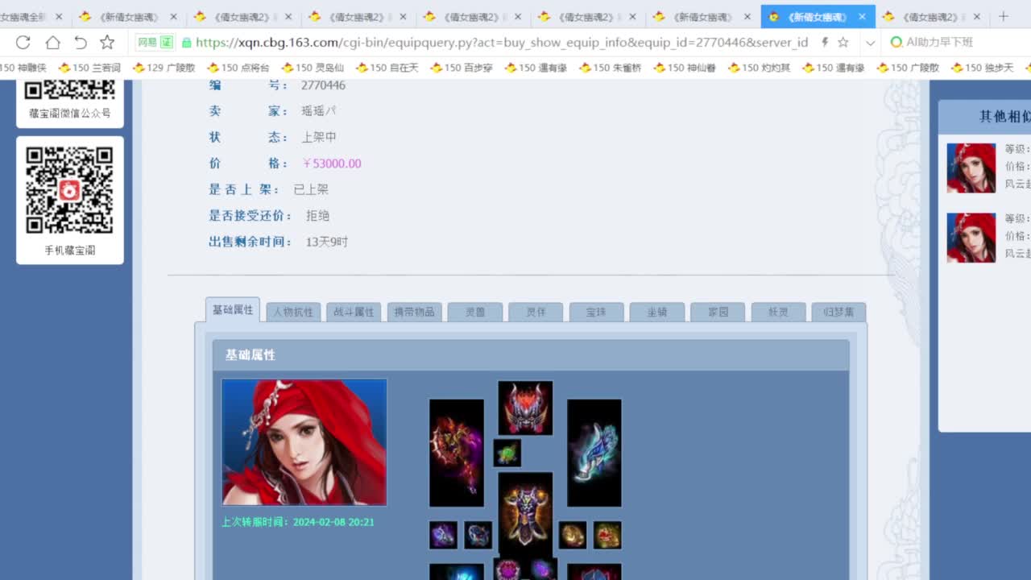The height and width of the screenshot is (580, 1031).
Task: Click the green padlock in the address bar
Action: tap(187, 43)
